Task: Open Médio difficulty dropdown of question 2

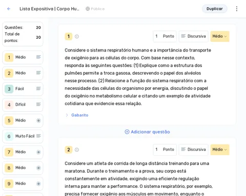Action: pos(220,150)
